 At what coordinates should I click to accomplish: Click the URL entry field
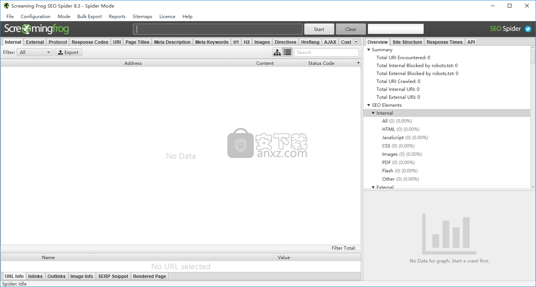click(x=218, y=29)
